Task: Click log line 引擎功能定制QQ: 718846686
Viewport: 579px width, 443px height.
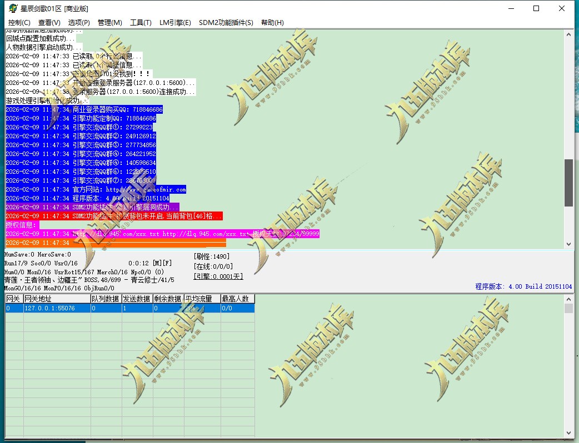Action: tap(81, 118)
